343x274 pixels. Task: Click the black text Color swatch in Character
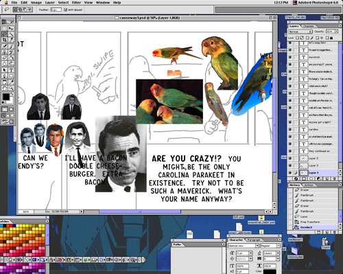[x=270, y=272]
